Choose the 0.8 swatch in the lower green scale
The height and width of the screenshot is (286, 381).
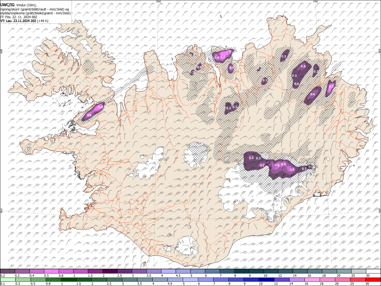pyautogui.click(x=53, y=279)
